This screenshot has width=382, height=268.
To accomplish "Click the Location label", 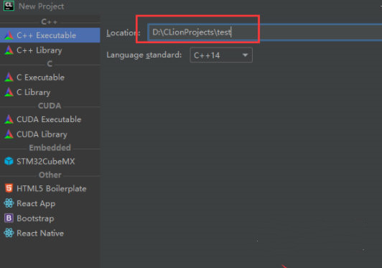I will [x=124, y=32].
